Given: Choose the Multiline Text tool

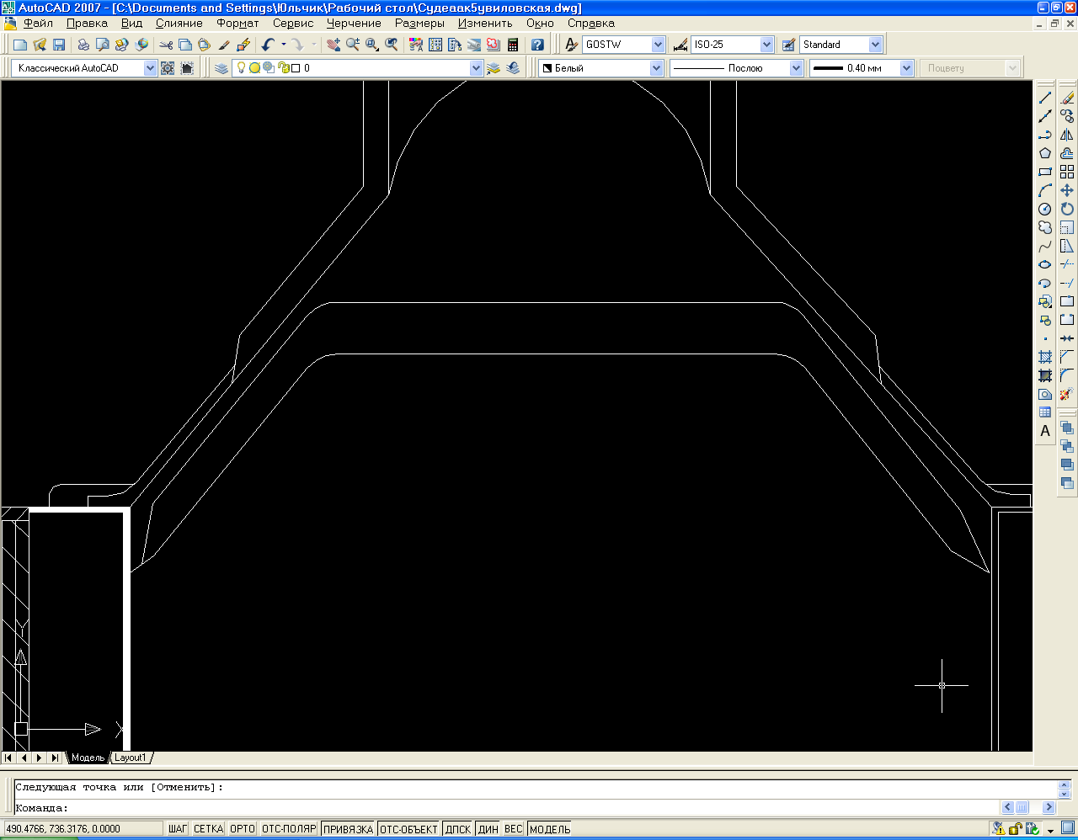Looking at the screenshot, I should [1045, 431].
